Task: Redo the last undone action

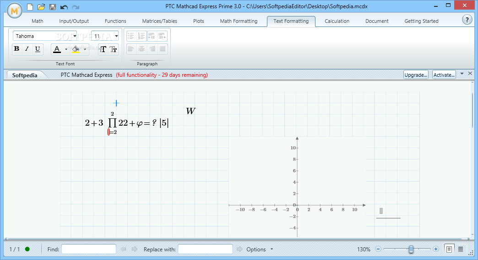Action: tap(76, 7)
